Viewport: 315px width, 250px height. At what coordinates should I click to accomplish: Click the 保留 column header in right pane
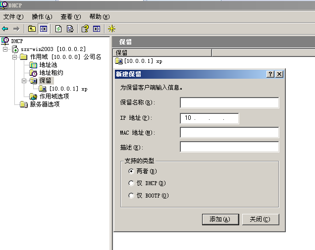(162, 53)
